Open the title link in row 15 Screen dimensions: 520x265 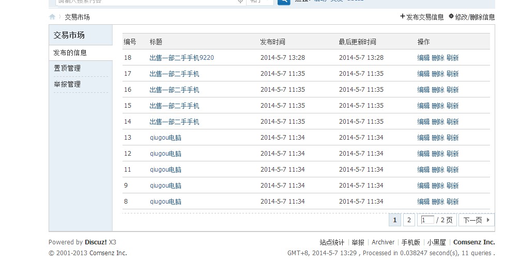tap(174, 106)
